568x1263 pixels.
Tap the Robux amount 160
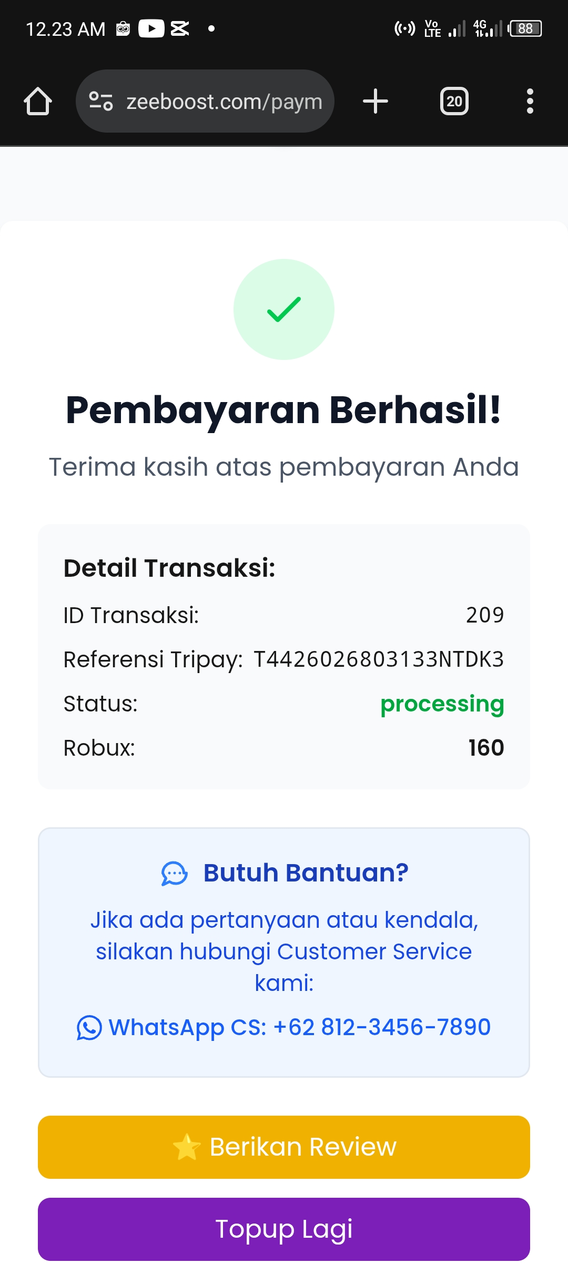(x=486, y=748)
